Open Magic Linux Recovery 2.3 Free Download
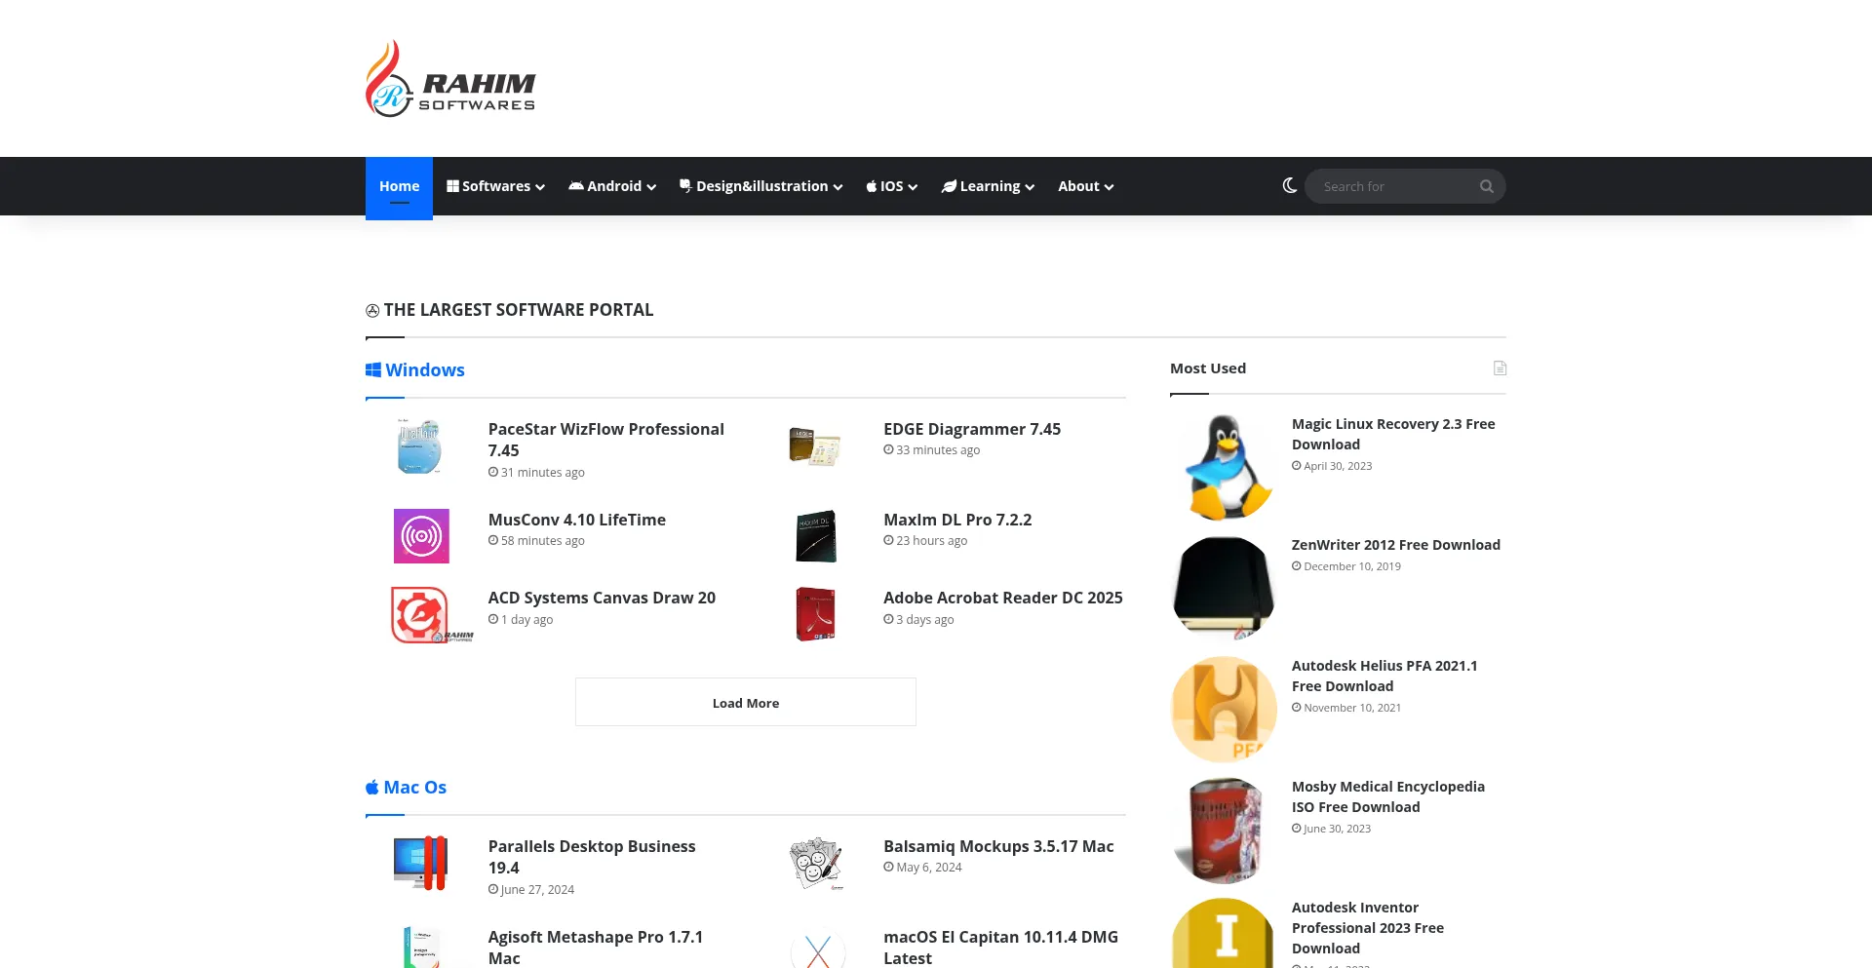Screen dimensions: 1872x968 pos(1393,434)
